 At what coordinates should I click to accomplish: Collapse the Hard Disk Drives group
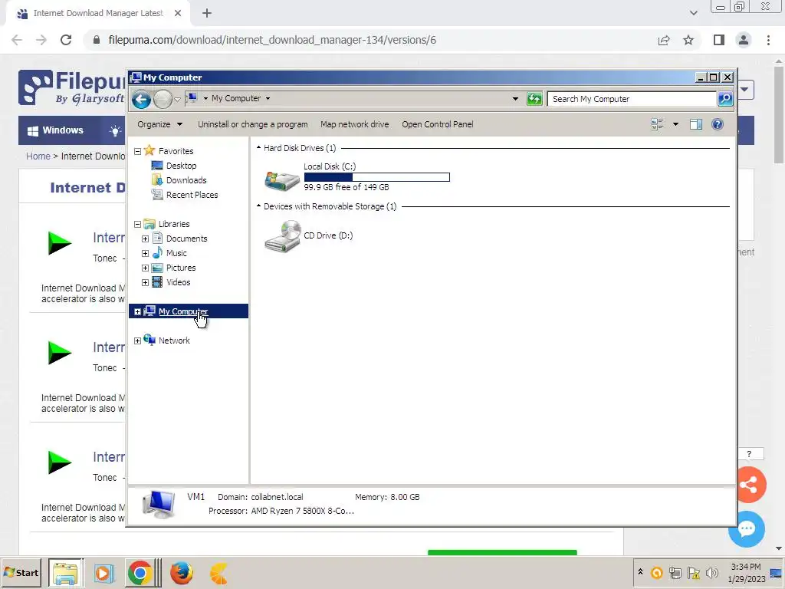(259, 148)
